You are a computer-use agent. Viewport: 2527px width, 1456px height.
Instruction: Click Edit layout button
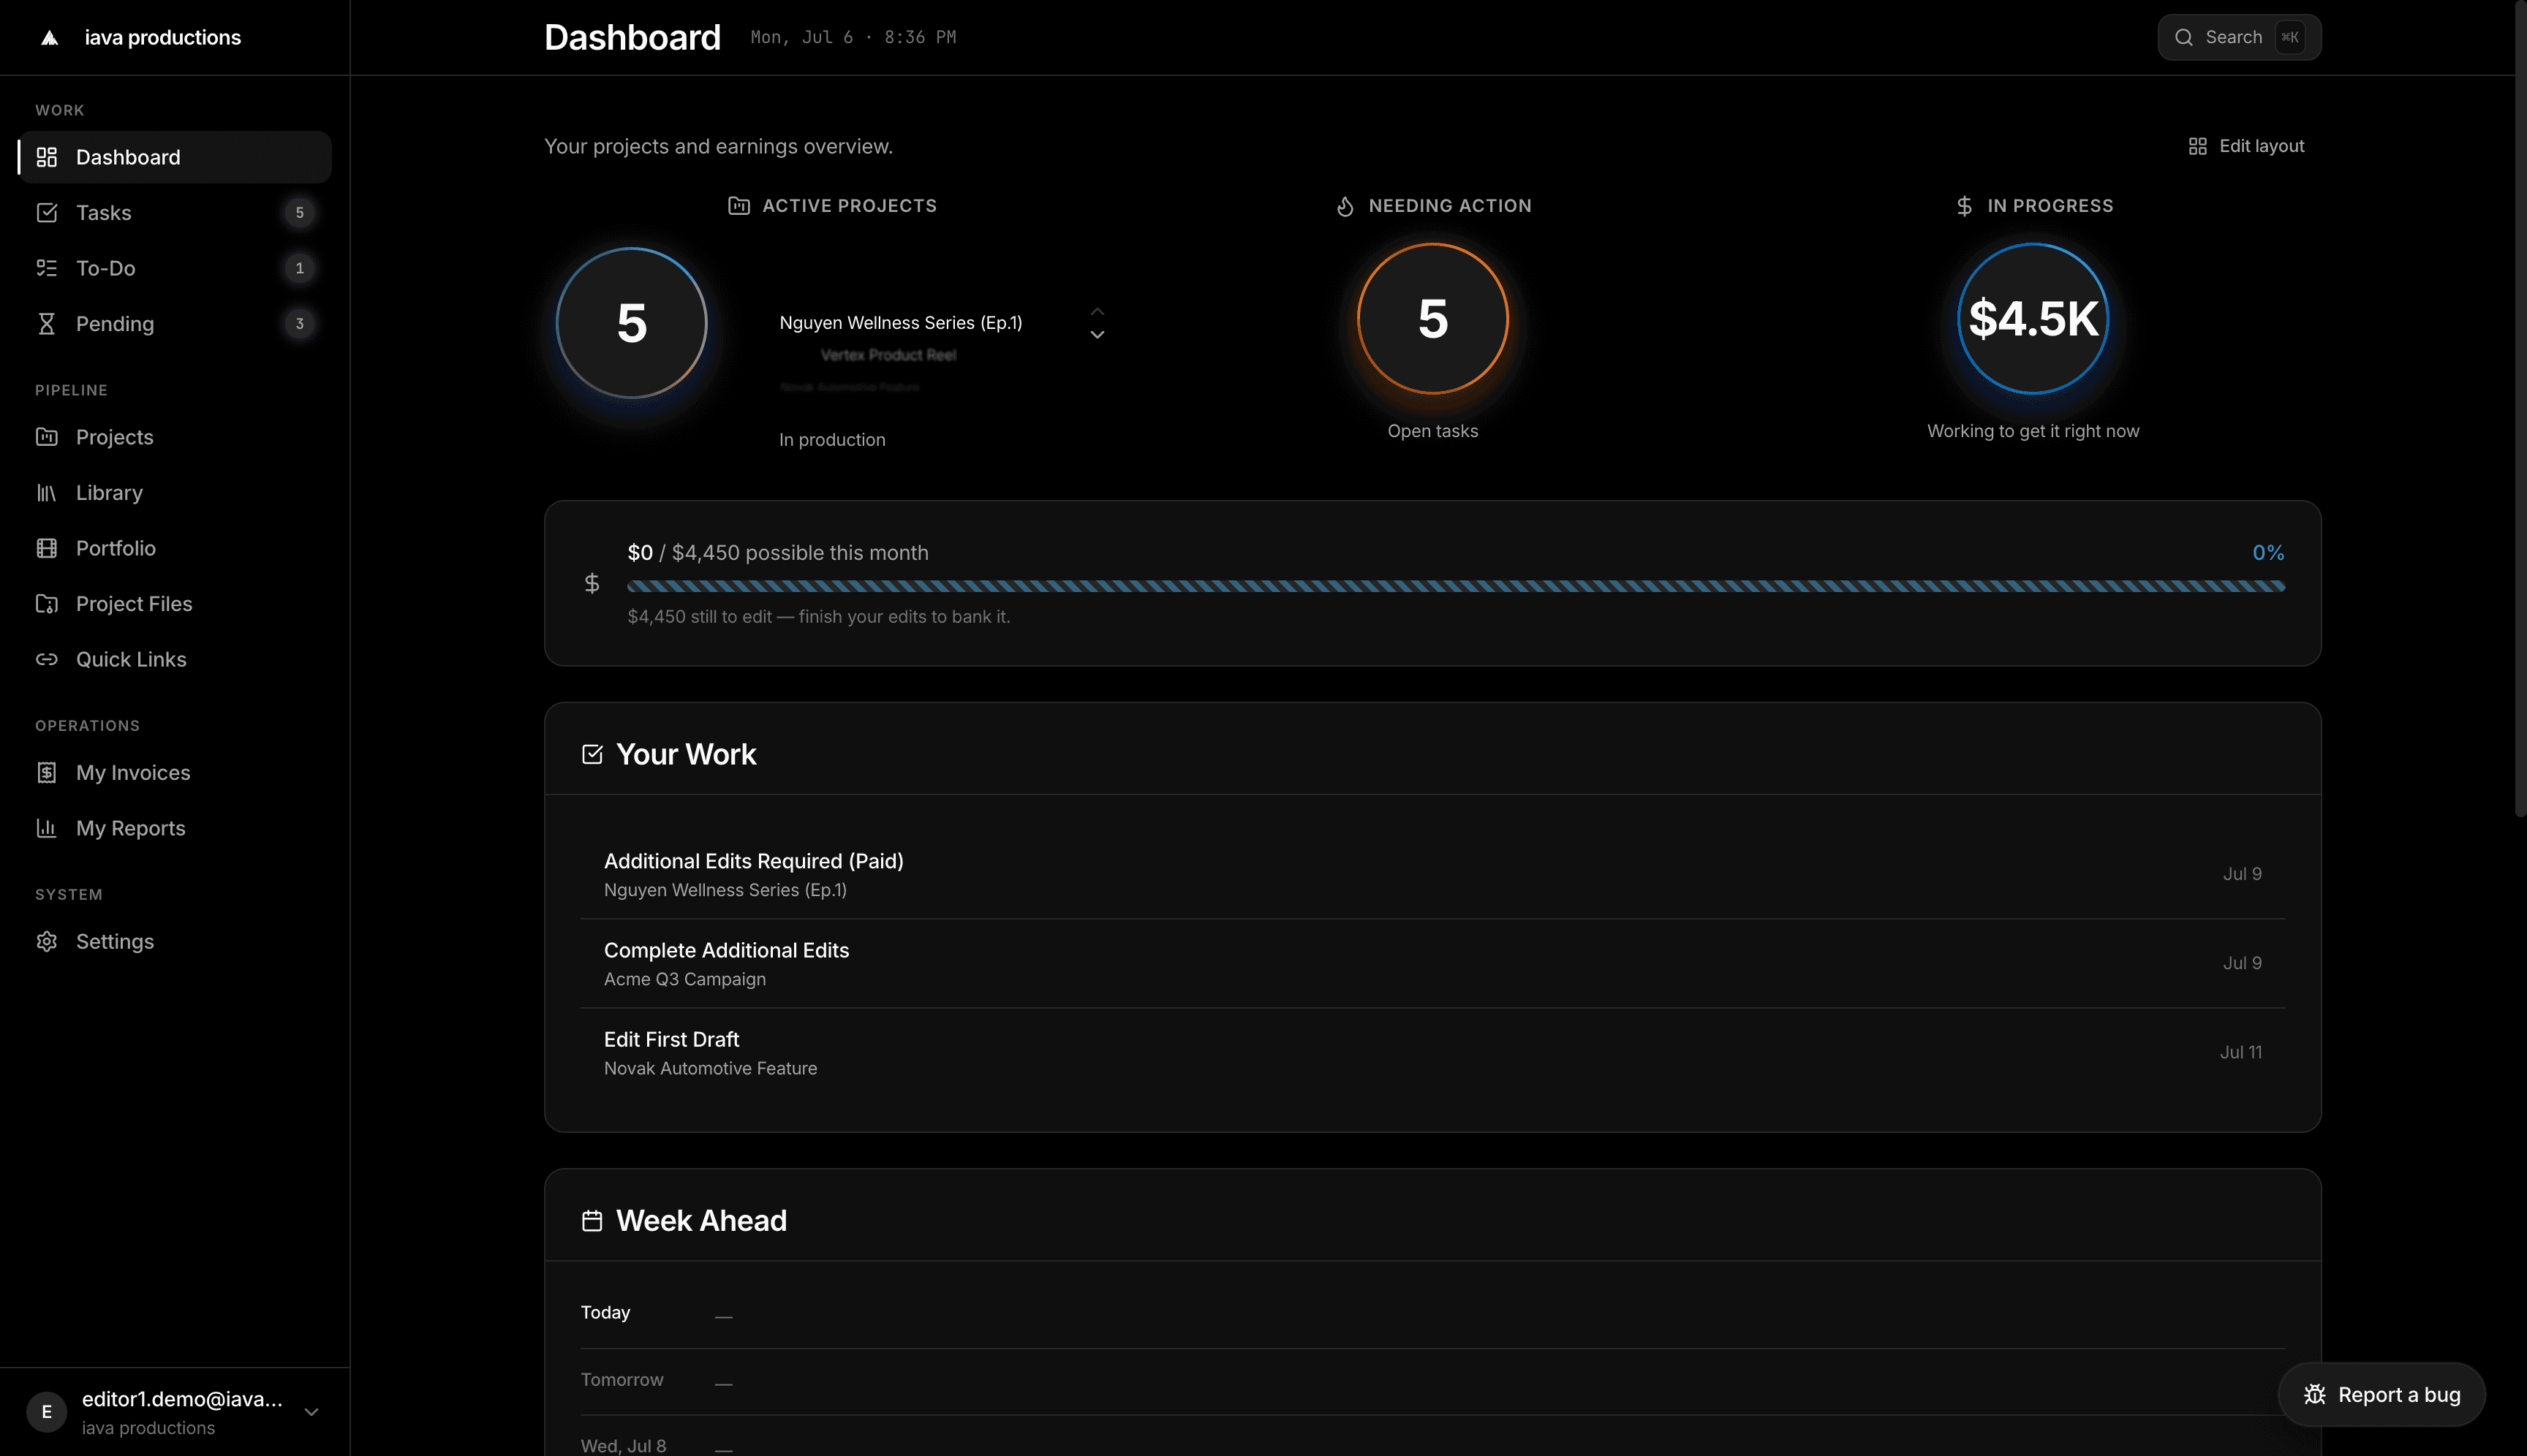click(2247, 146)
